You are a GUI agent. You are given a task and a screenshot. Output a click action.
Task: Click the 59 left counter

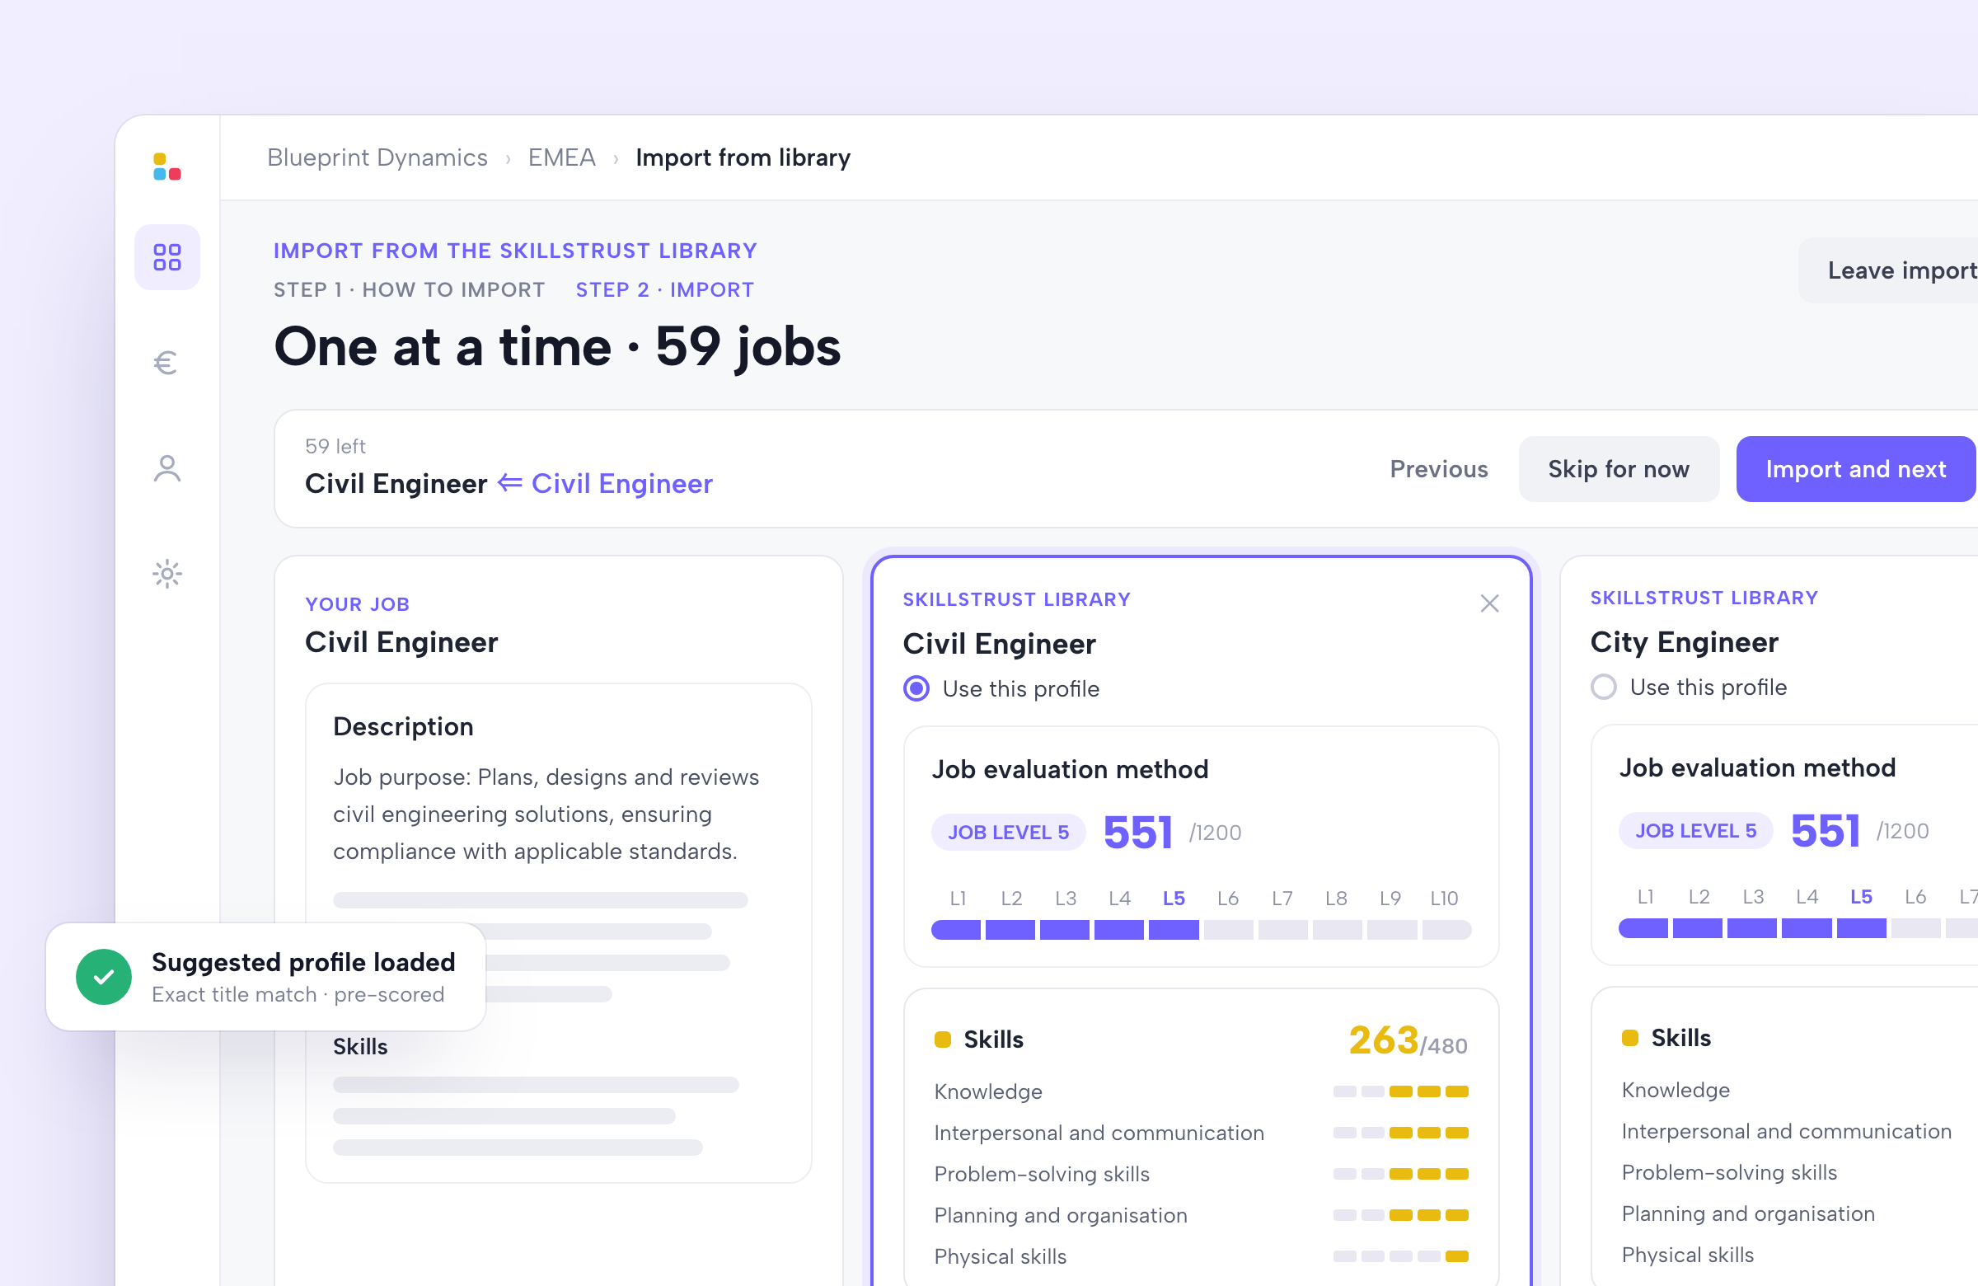point(335,447)
